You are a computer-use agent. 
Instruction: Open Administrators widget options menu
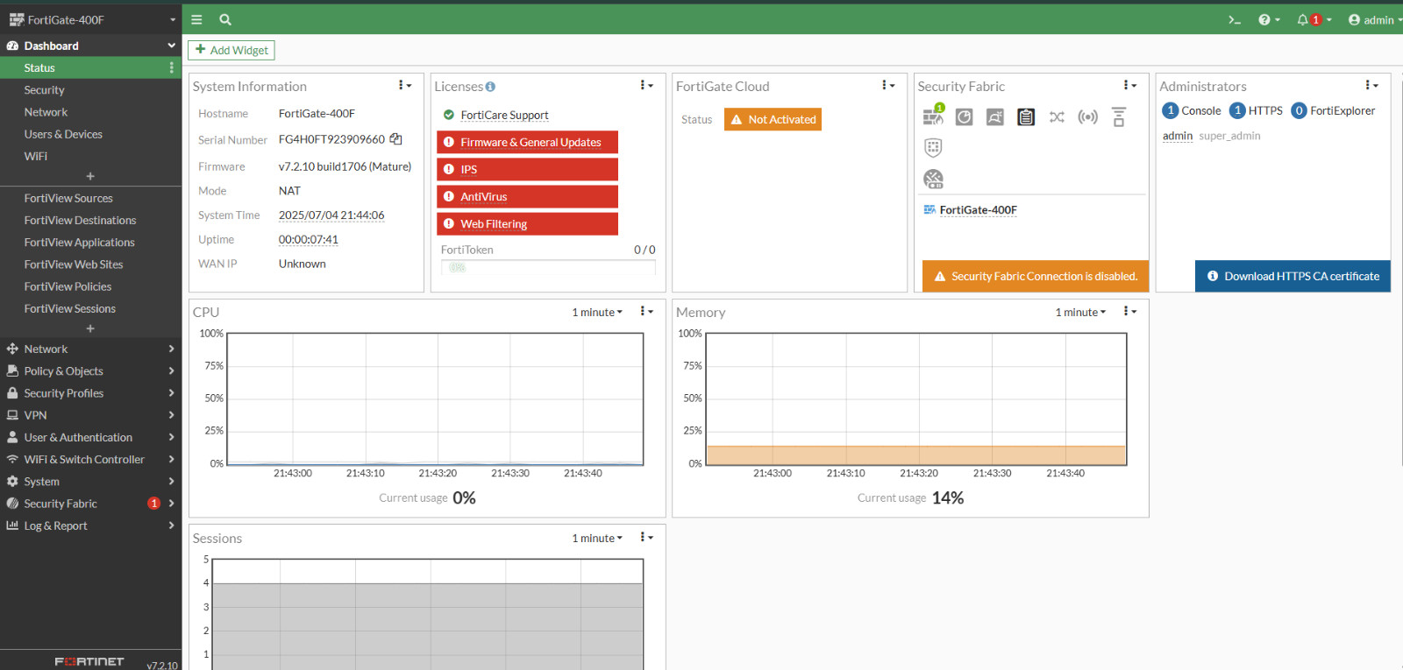pos(1371,86)
